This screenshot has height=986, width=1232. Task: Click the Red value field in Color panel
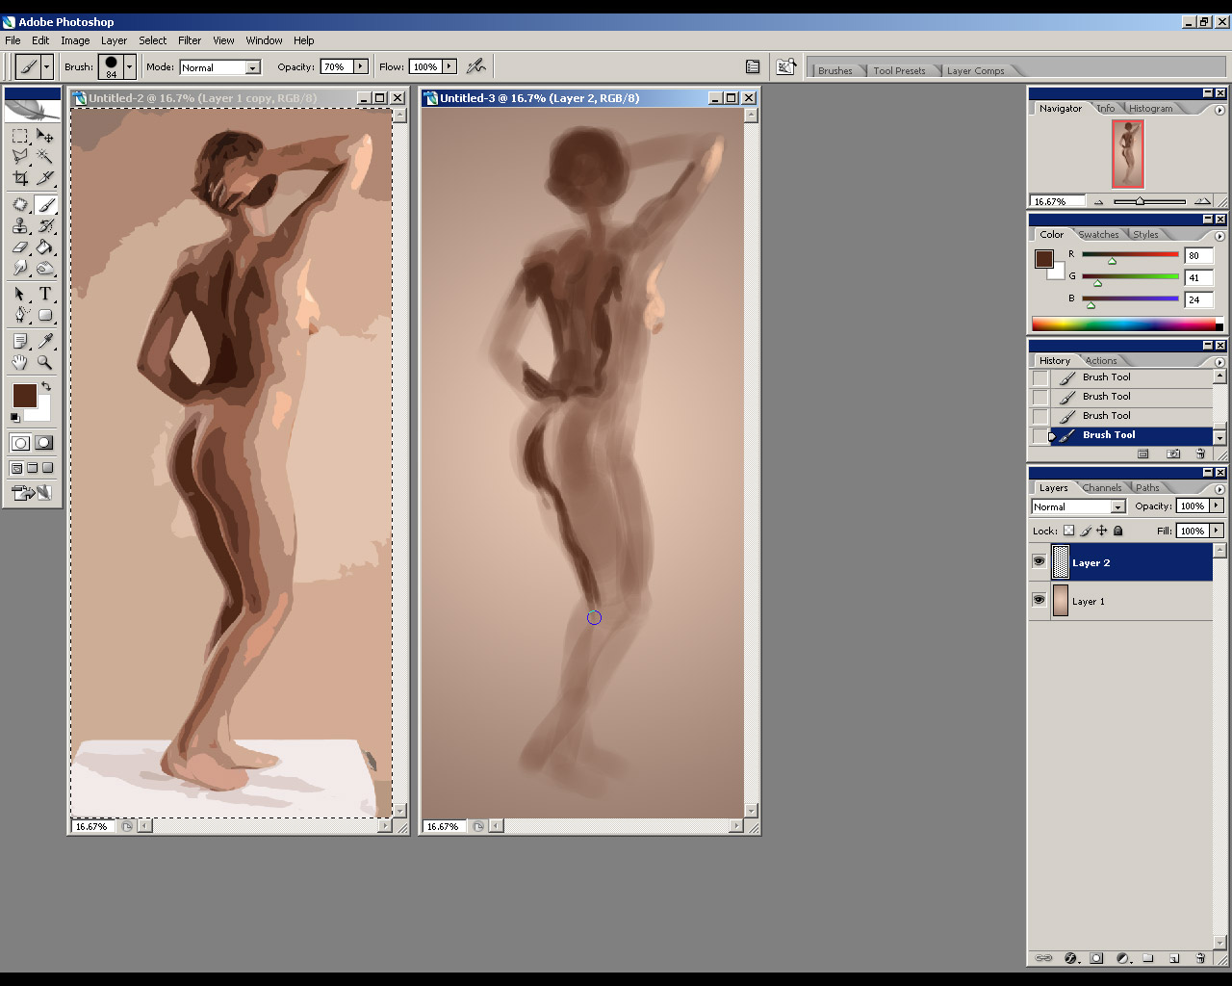point(1198,256)
